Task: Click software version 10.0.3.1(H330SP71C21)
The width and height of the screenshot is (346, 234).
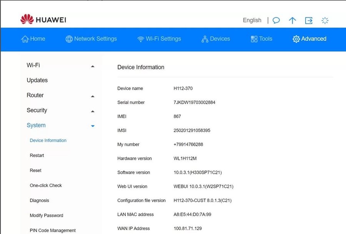Action: point(198,173)
